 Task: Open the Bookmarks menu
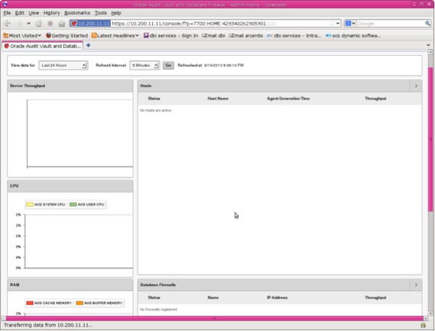tap(78, 13)
